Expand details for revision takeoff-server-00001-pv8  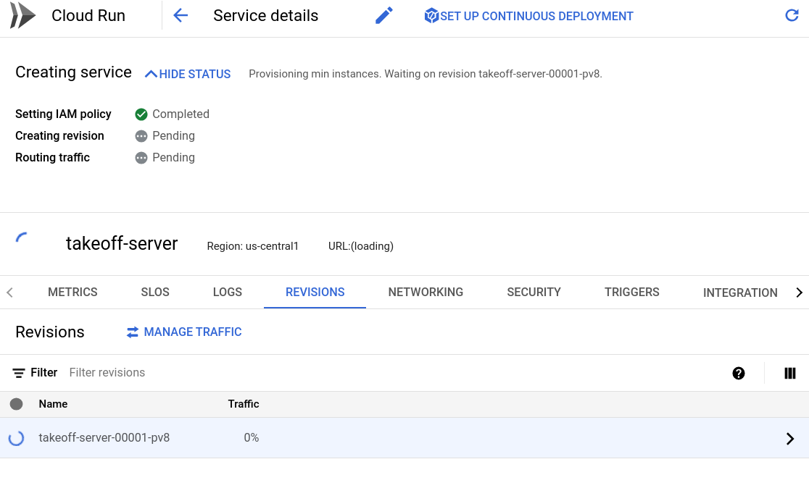pyautogui.click(x=790, y=438)
